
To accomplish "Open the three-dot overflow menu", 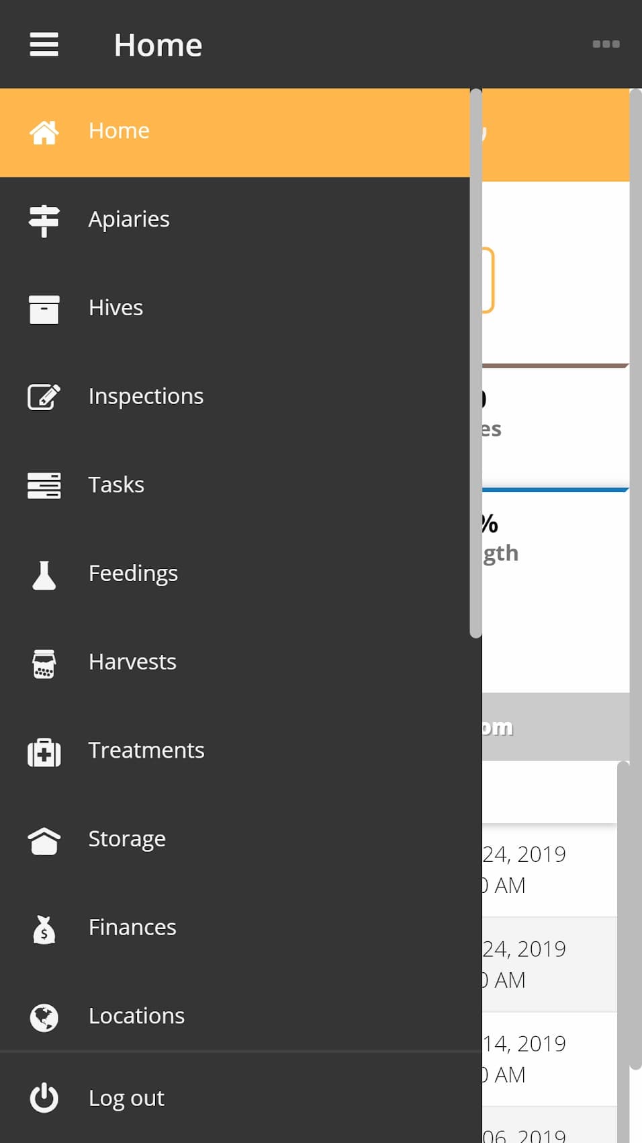I will [606, 44].
